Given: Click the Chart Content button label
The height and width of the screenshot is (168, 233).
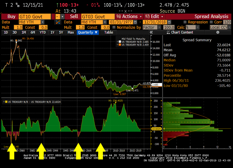Looking at the screenshot, I should coord(182,32).
